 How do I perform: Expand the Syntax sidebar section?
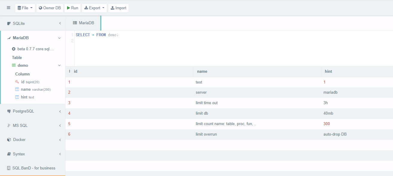pos(33,154)
